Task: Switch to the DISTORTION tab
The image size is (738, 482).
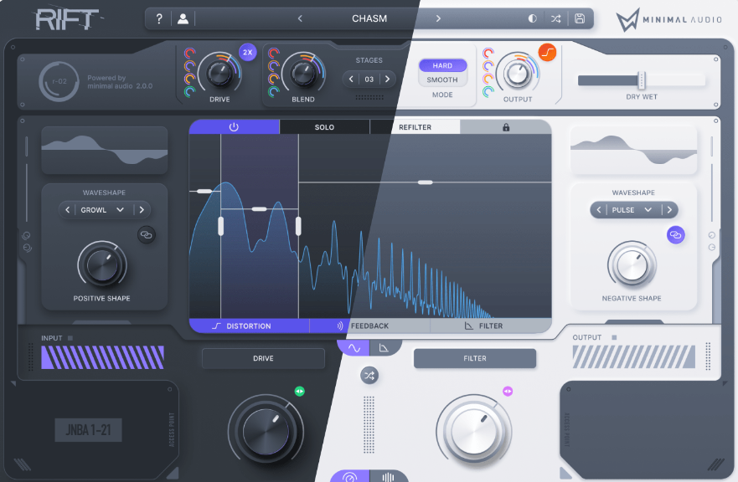Action: click(x=249, y=326)
